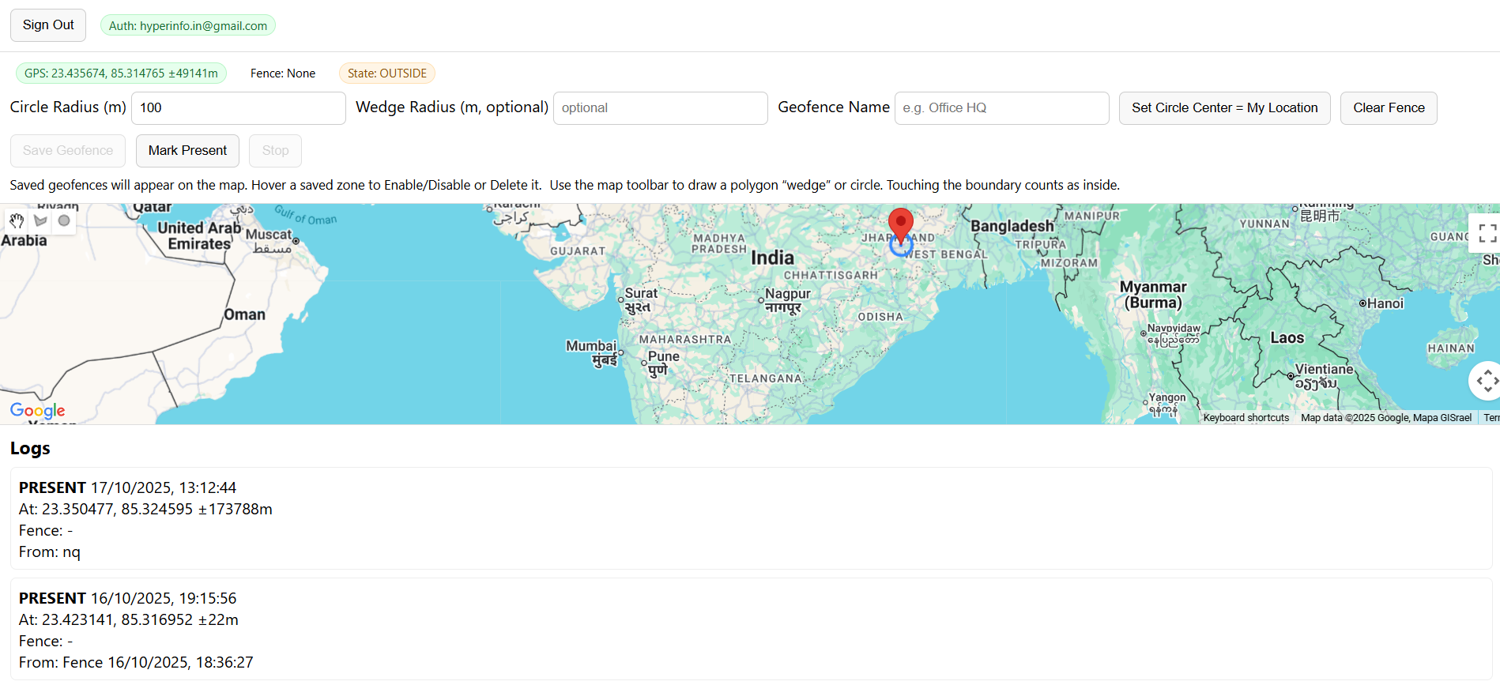Image resolution: width=1500 pixels, height=685 pixels.
Task: Click the Vientiane label on map
Action: pyautogui.click(x=1324, y=376)
